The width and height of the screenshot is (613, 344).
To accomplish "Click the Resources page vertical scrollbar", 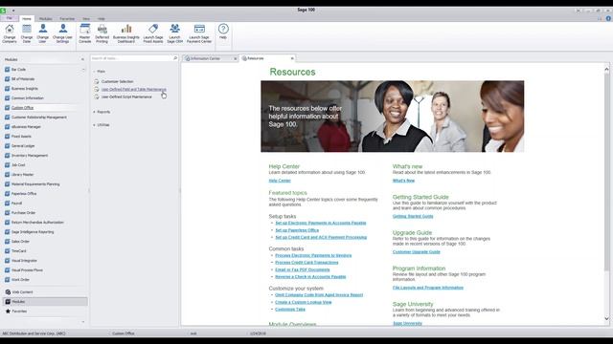I will 606,172.
